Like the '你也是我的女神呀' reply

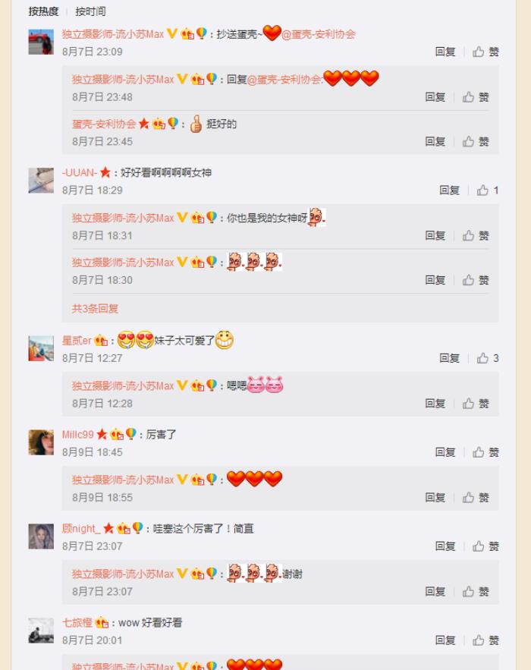[476, 235]
